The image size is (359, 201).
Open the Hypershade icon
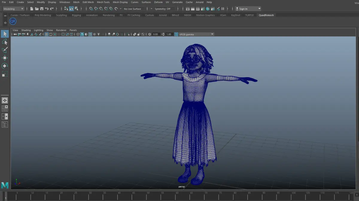(208, 9)
